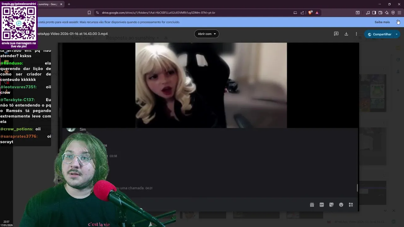Viewport: 404px width, 227px height.
Task: Open the Brave browser new tab
Action: [69, 4]
